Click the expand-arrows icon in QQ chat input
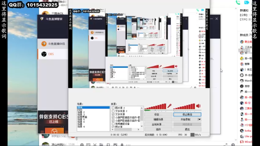The height and width of the screenshot is (146, 260). coord(226,144)
